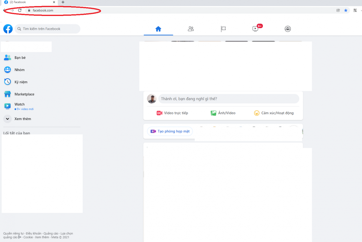The image size is (362, 242).
Task: Open the Groups icon in top navigation
Action: [x=287, y=29]
